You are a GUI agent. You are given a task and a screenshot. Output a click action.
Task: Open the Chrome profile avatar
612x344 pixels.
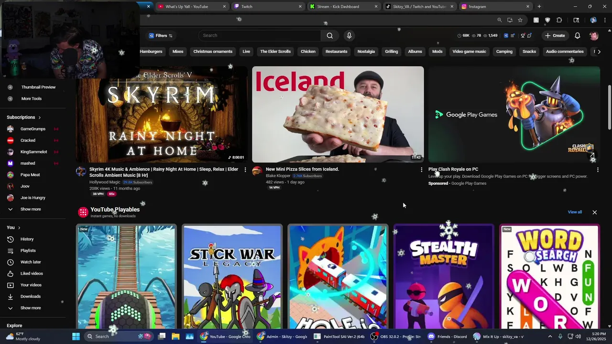click(x=593, y=20)
